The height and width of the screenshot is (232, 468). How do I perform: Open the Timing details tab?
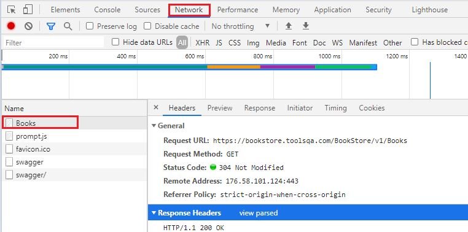tap(336, 108)
